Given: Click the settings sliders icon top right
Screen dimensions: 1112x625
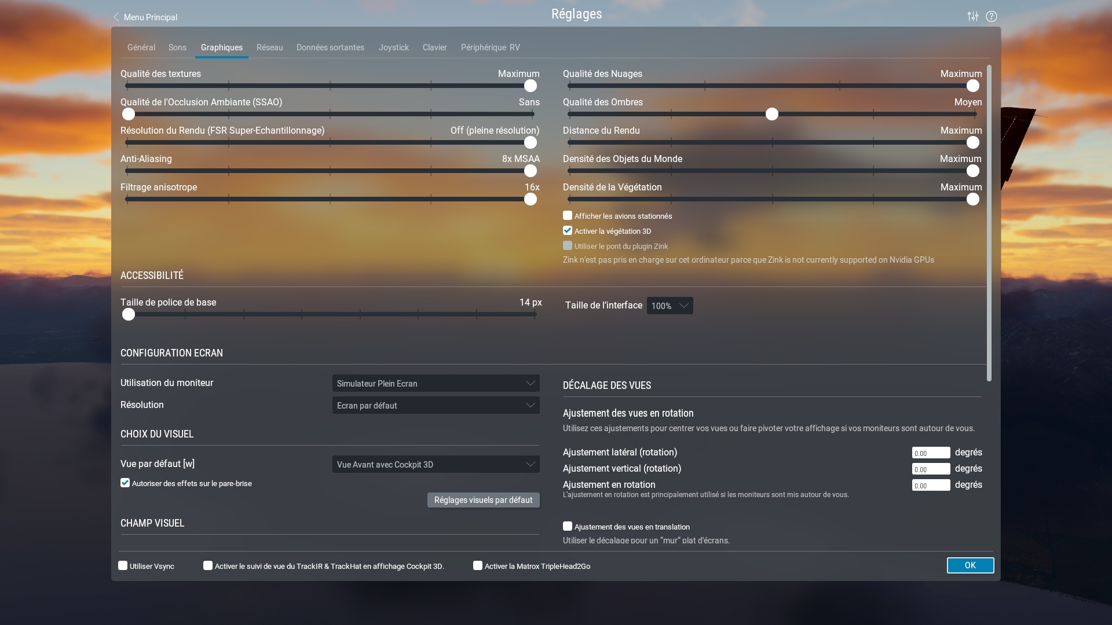Looking at the screenshot, I should tap(973, 16).
